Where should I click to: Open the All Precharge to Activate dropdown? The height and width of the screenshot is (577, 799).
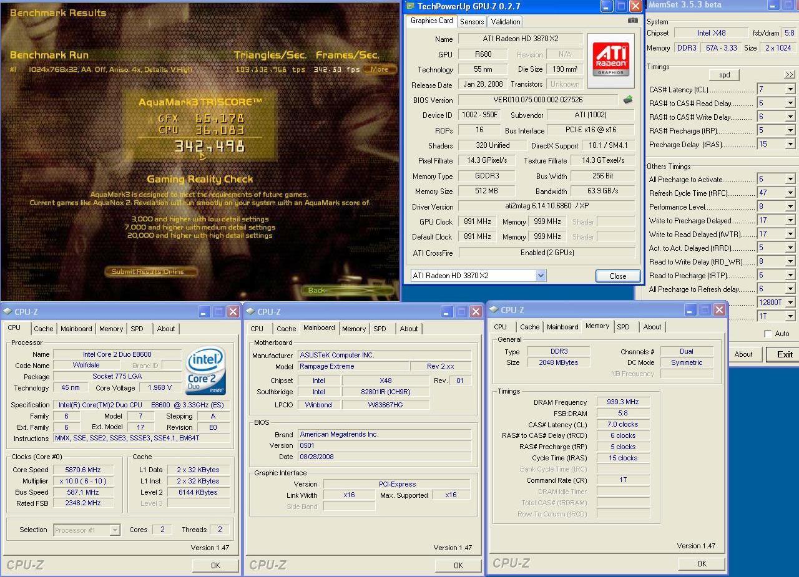pyautogui.click(x=790, y=179)
